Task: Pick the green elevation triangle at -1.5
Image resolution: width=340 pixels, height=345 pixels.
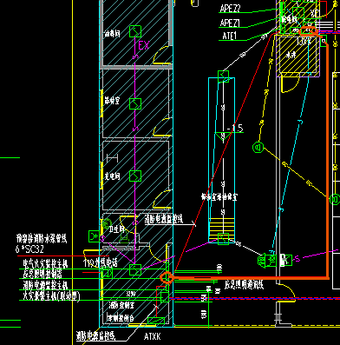Action: click(x=223, y=136)
